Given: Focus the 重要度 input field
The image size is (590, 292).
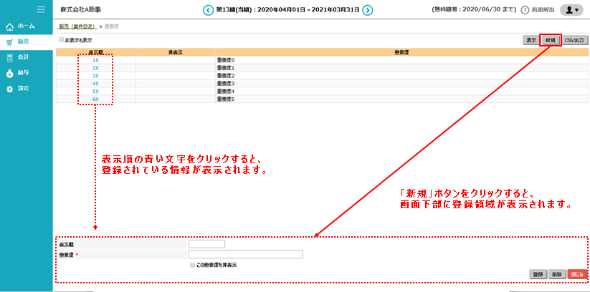Looking at the screenshot, I should click(246, 254).
